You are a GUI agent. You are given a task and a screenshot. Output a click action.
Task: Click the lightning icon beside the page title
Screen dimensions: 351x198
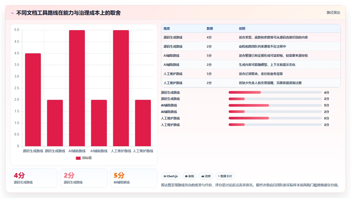(x=13, y=13)
